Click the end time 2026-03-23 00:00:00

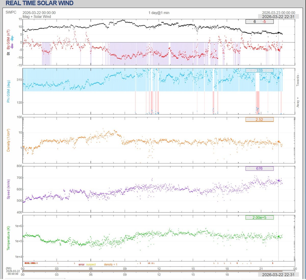(278, 13)
